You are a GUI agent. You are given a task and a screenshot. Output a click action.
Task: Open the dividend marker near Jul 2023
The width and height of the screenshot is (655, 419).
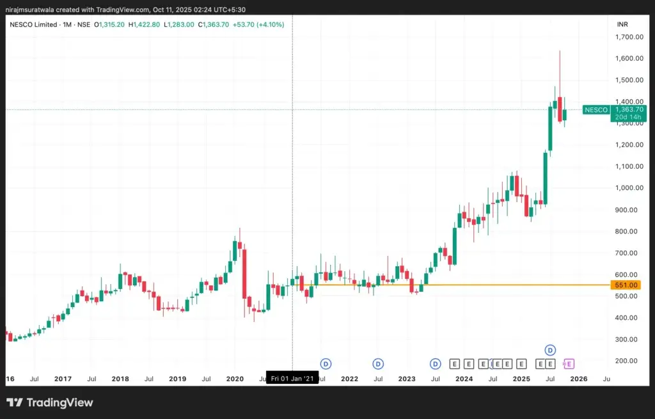pyautogui.click(x=436, y=363)
